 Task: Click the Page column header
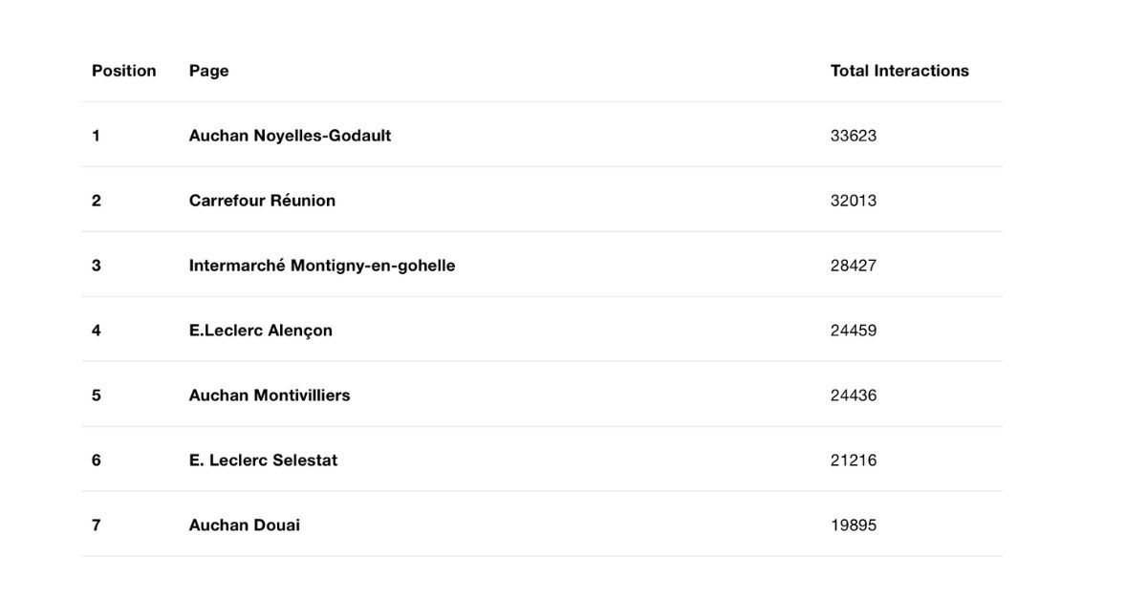pos(208,71)
